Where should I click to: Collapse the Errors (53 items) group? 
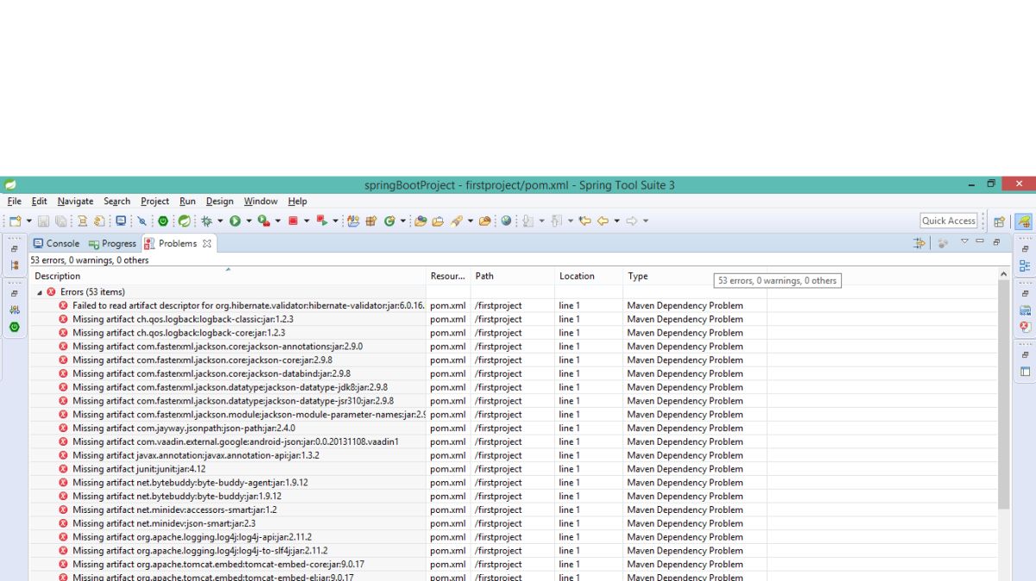coord(40,292)
